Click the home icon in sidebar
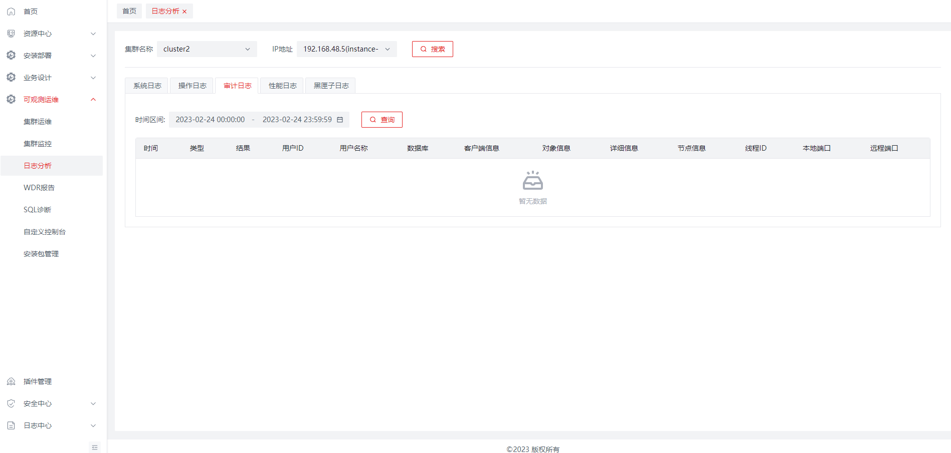This screenshot has height=453, width=951. (11, 12)
